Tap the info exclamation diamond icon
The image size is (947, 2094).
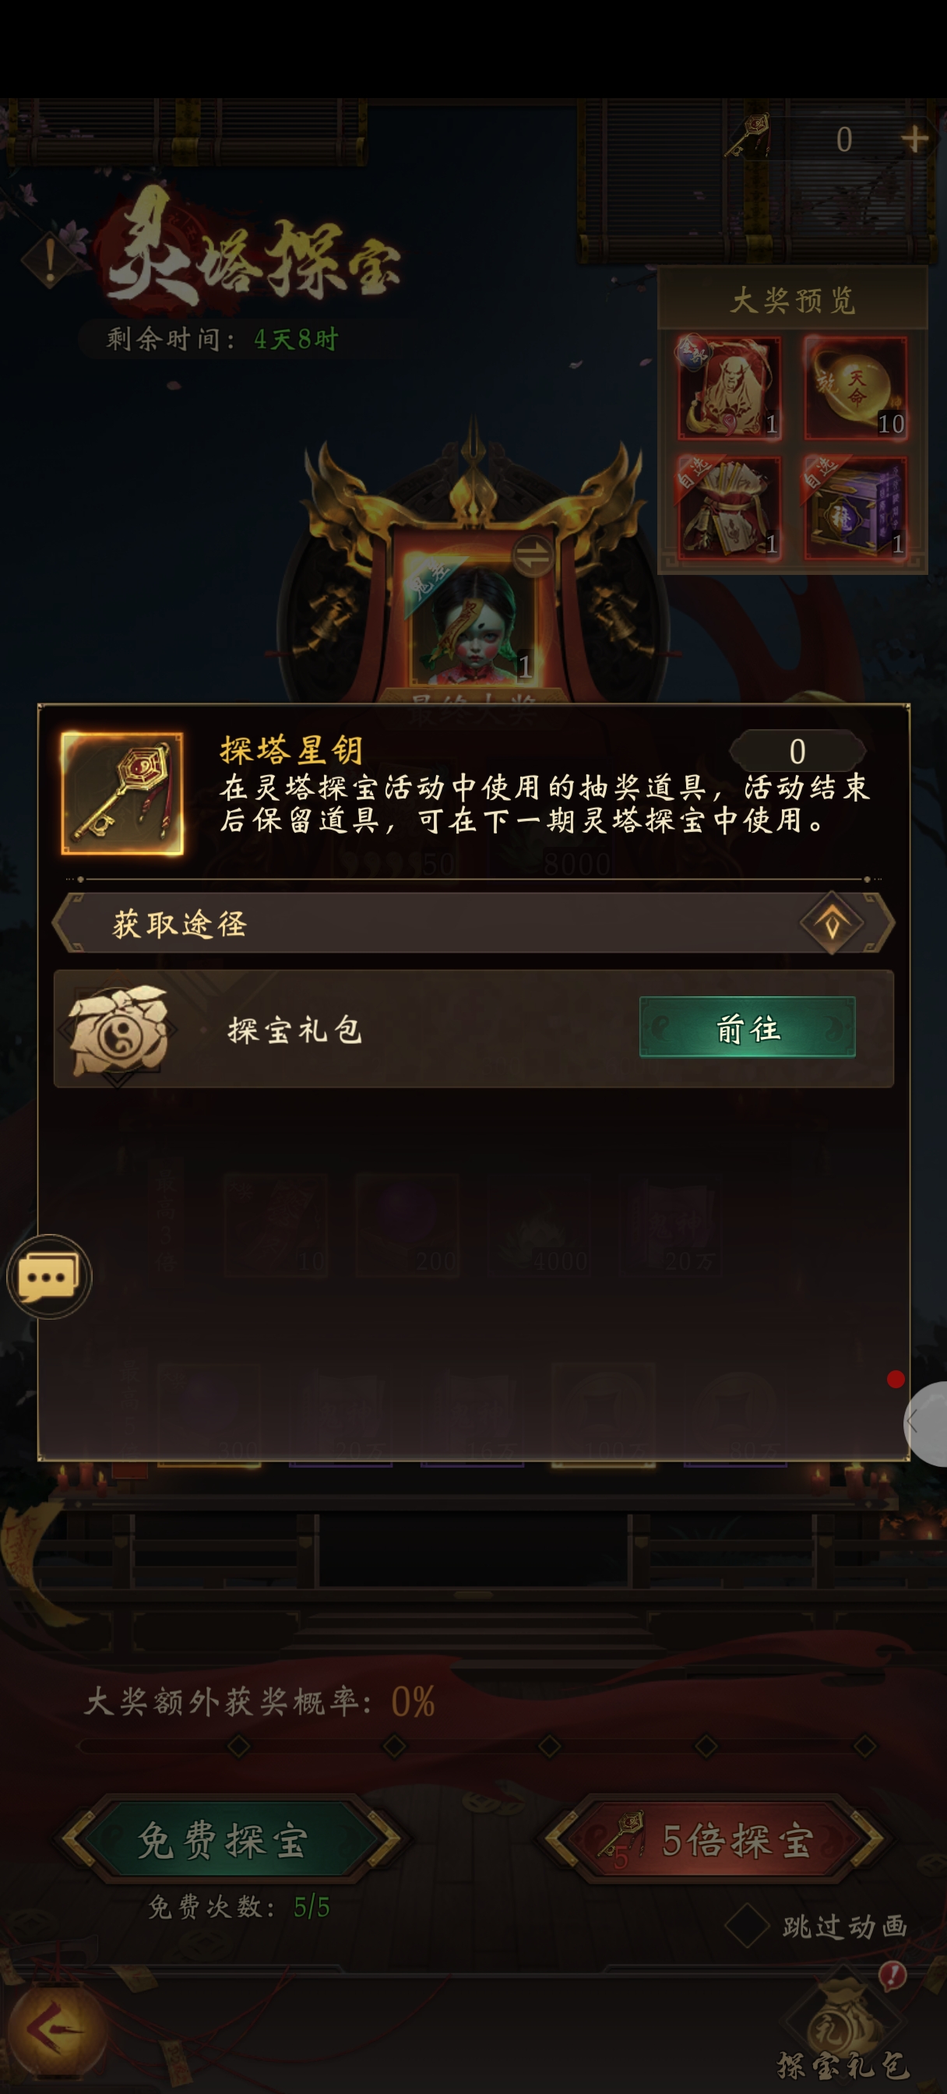[x=51, y=259]
